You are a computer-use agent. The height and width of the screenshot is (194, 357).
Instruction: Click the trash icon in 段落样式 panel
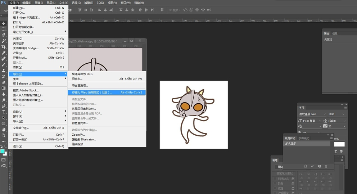point(326,166)
